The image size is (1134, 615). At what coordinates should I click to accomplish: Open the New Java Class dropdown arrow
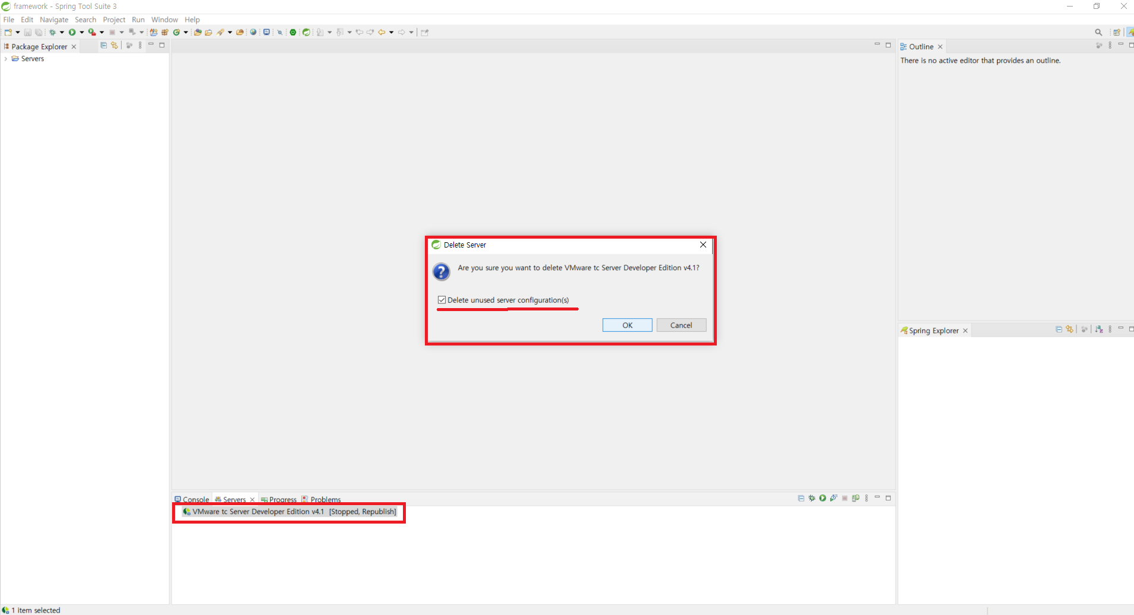(186, 32)
